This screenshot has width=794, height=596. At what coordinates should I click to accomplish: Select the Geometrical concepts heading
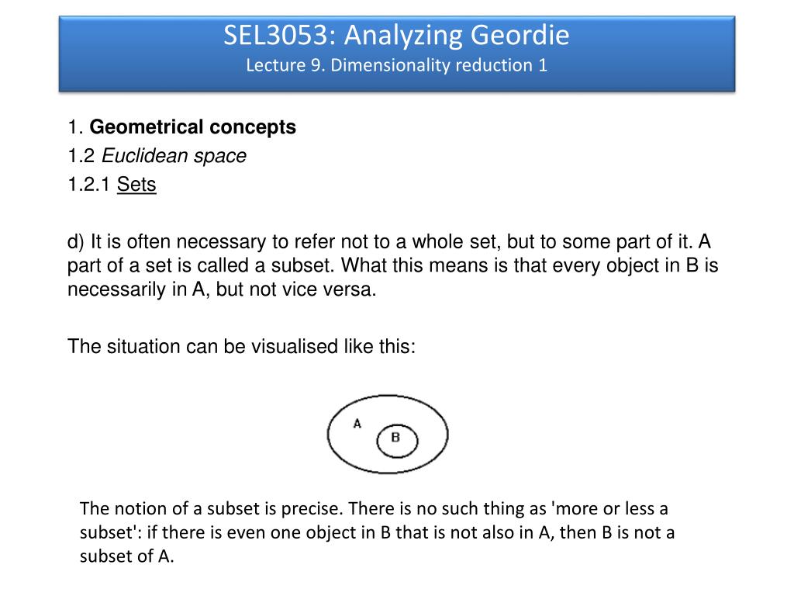(192, 126)
